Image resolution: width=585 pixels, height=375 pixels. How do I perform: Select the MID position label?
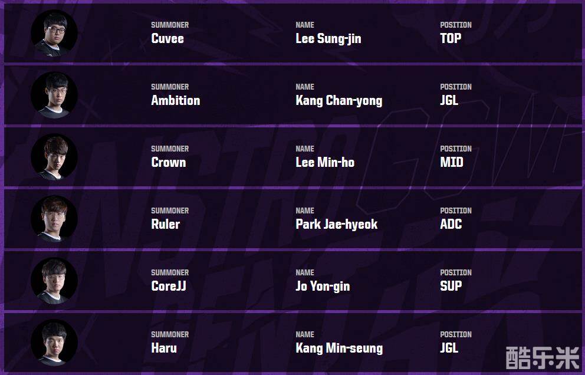(451, 163)
